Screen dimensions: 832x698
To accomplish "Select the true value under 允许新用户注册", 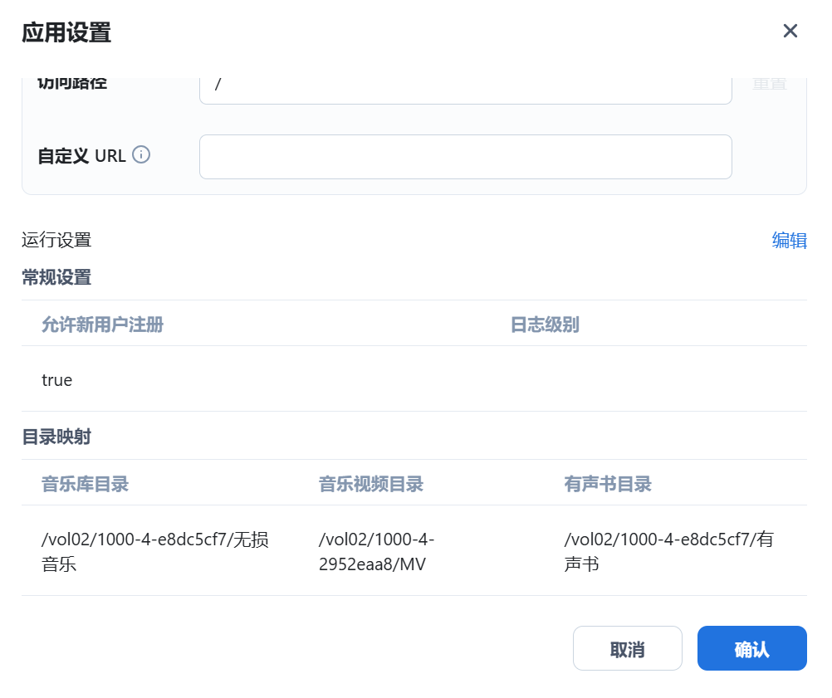I will coord(57,380).
